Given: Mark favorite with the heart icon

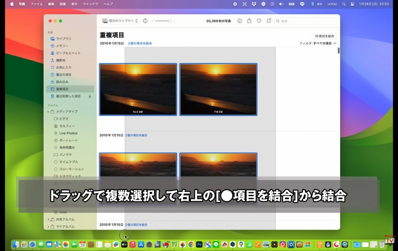Looking at the screenshot, I should pyautogui.click(x=259, y=21).
